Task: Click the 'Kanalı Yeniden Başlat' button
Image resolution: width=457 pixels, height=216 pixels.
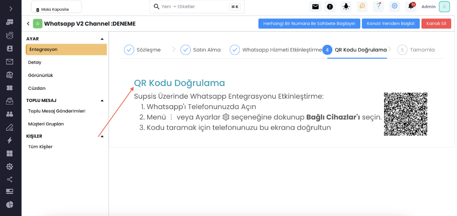Action: 391,23
